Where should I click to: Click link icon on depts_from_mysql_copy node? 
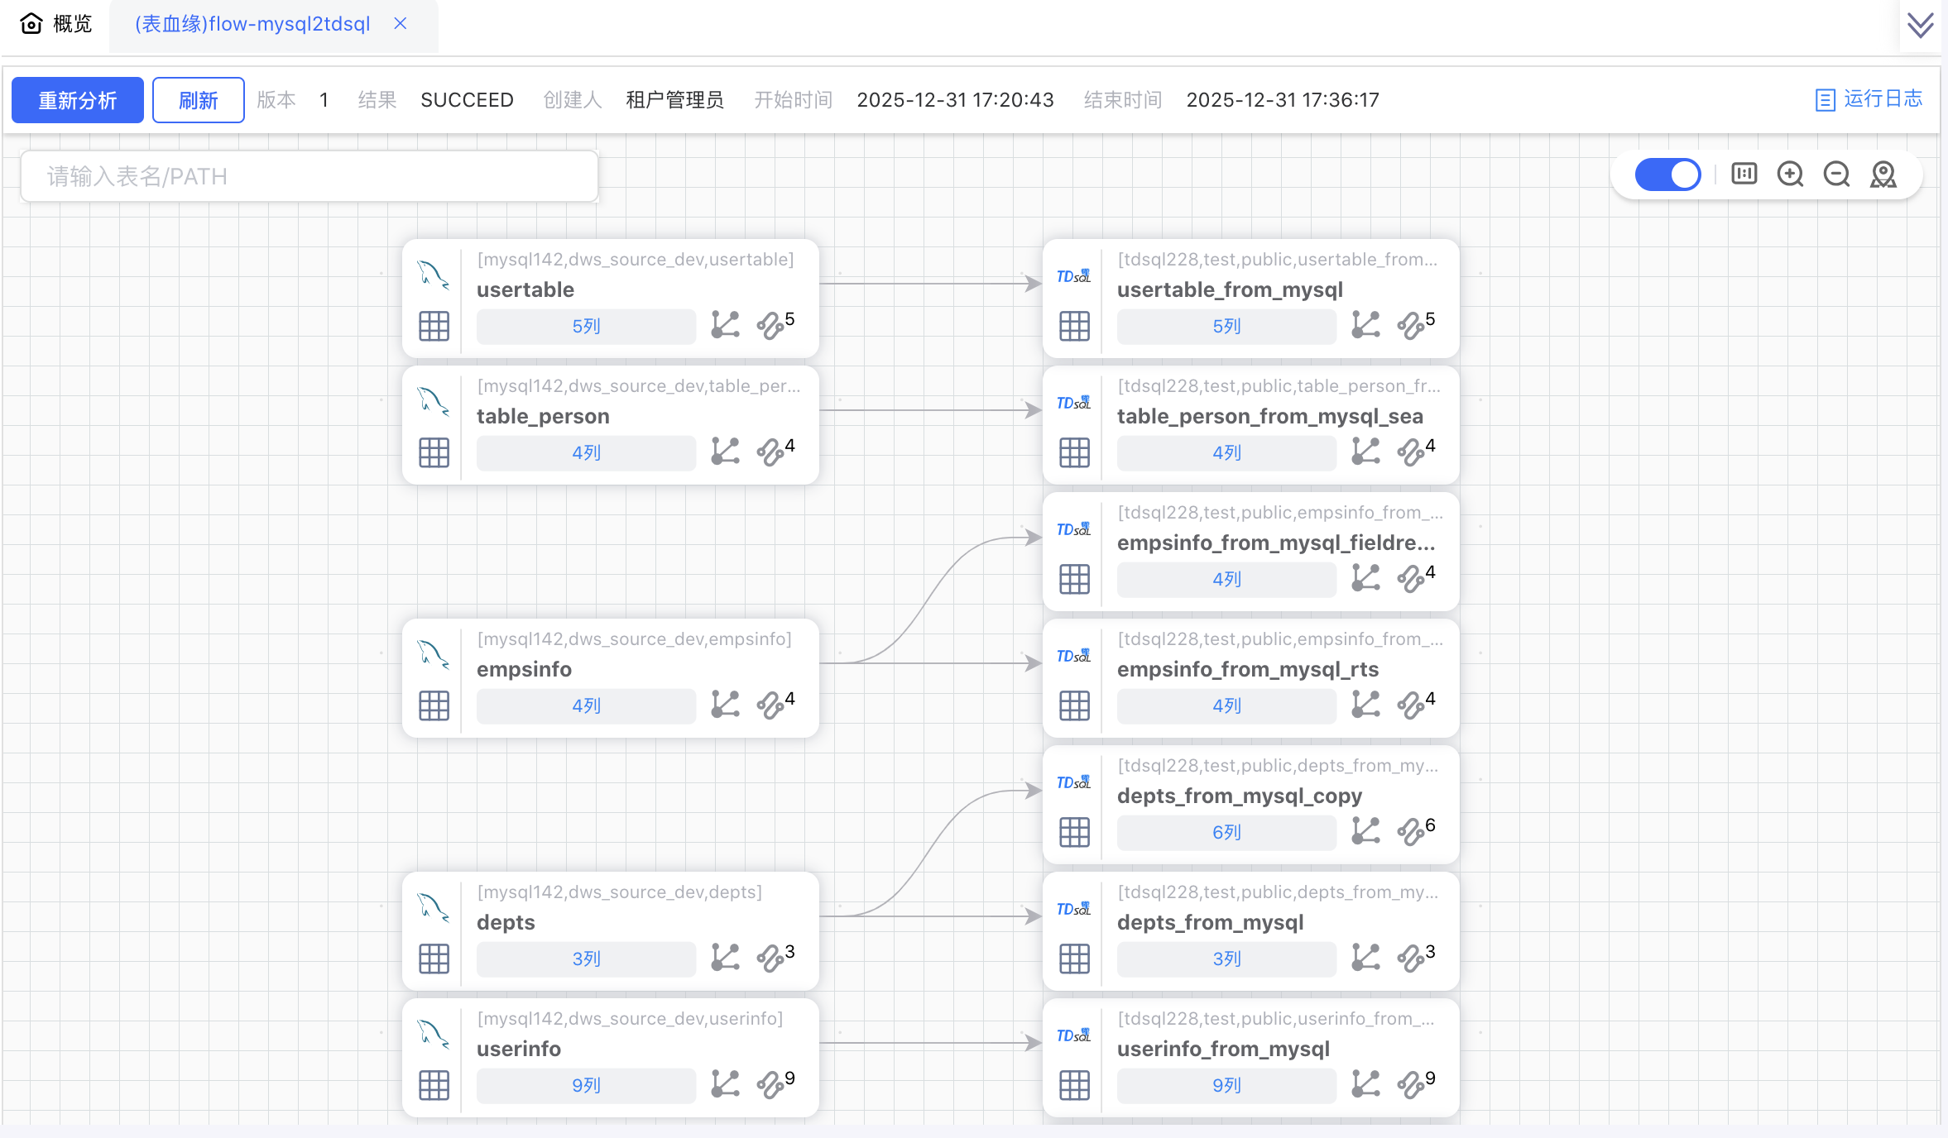1411,831
